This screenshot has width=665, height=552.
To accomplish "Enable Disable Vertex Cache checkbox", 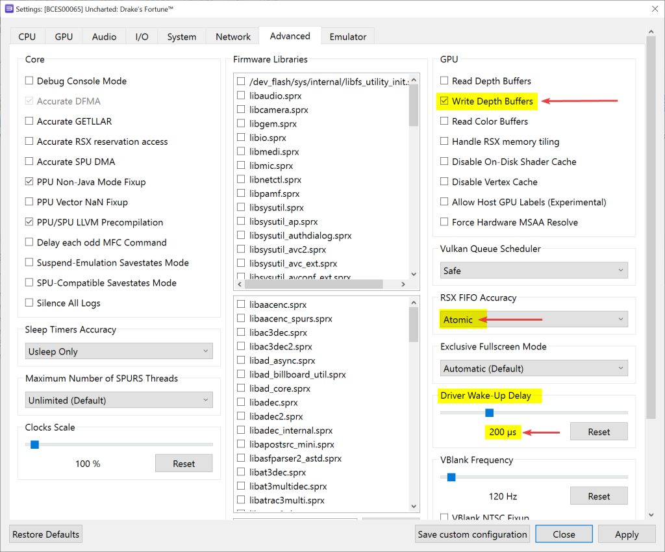I will (x=444, y=182).
